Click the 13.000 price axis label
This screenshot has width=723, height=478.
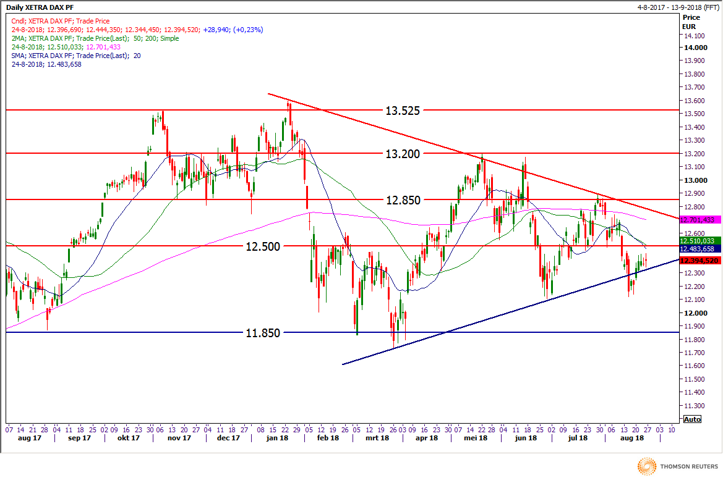[695, 180]
